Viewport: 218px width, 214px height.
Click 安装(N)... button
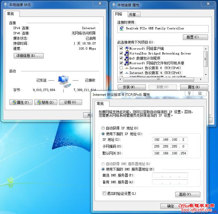(132, 87)
